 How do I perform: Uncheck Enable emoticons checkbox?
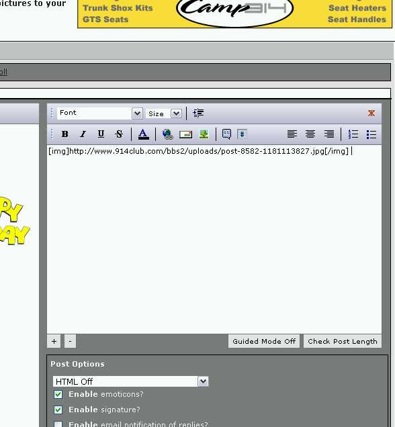click(58, 394)
